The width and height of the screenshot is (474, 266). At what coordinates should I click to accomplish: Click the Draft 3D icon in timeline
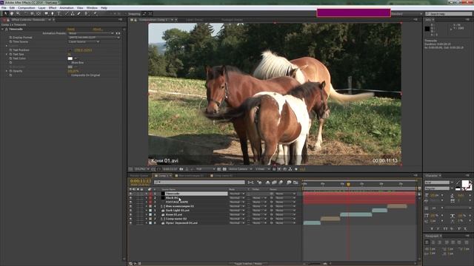tap(259, 183)
